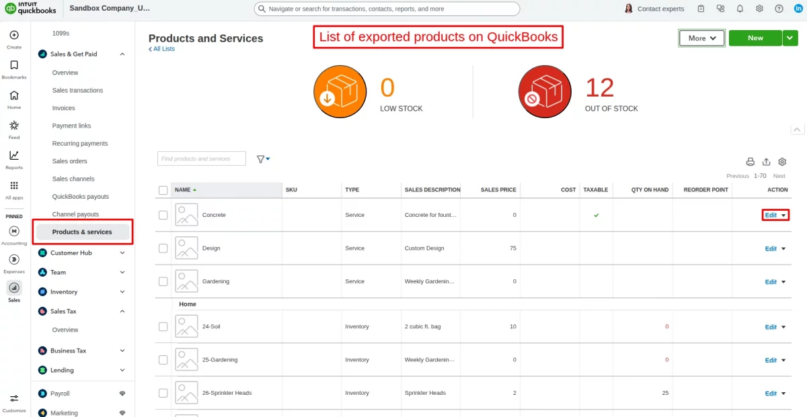Export the list via the upload arrow icon
The height and width of the screenshot is (417, 807).
(x=766, y=162)
